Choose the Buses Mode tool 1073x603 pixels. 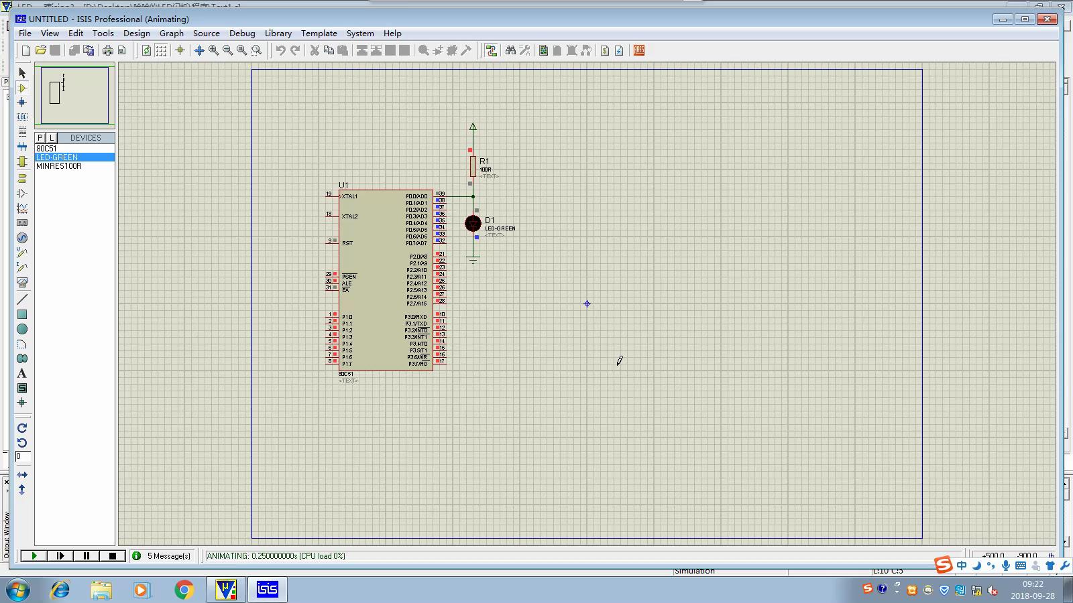(22, 147)
